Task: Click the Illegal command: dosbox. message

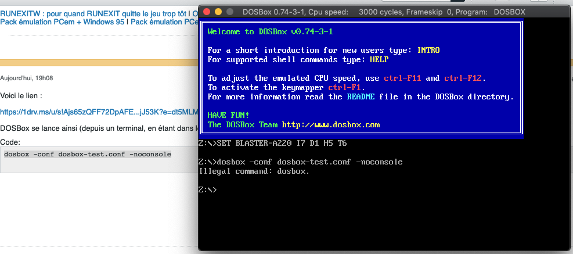Action: coord(254,171)
